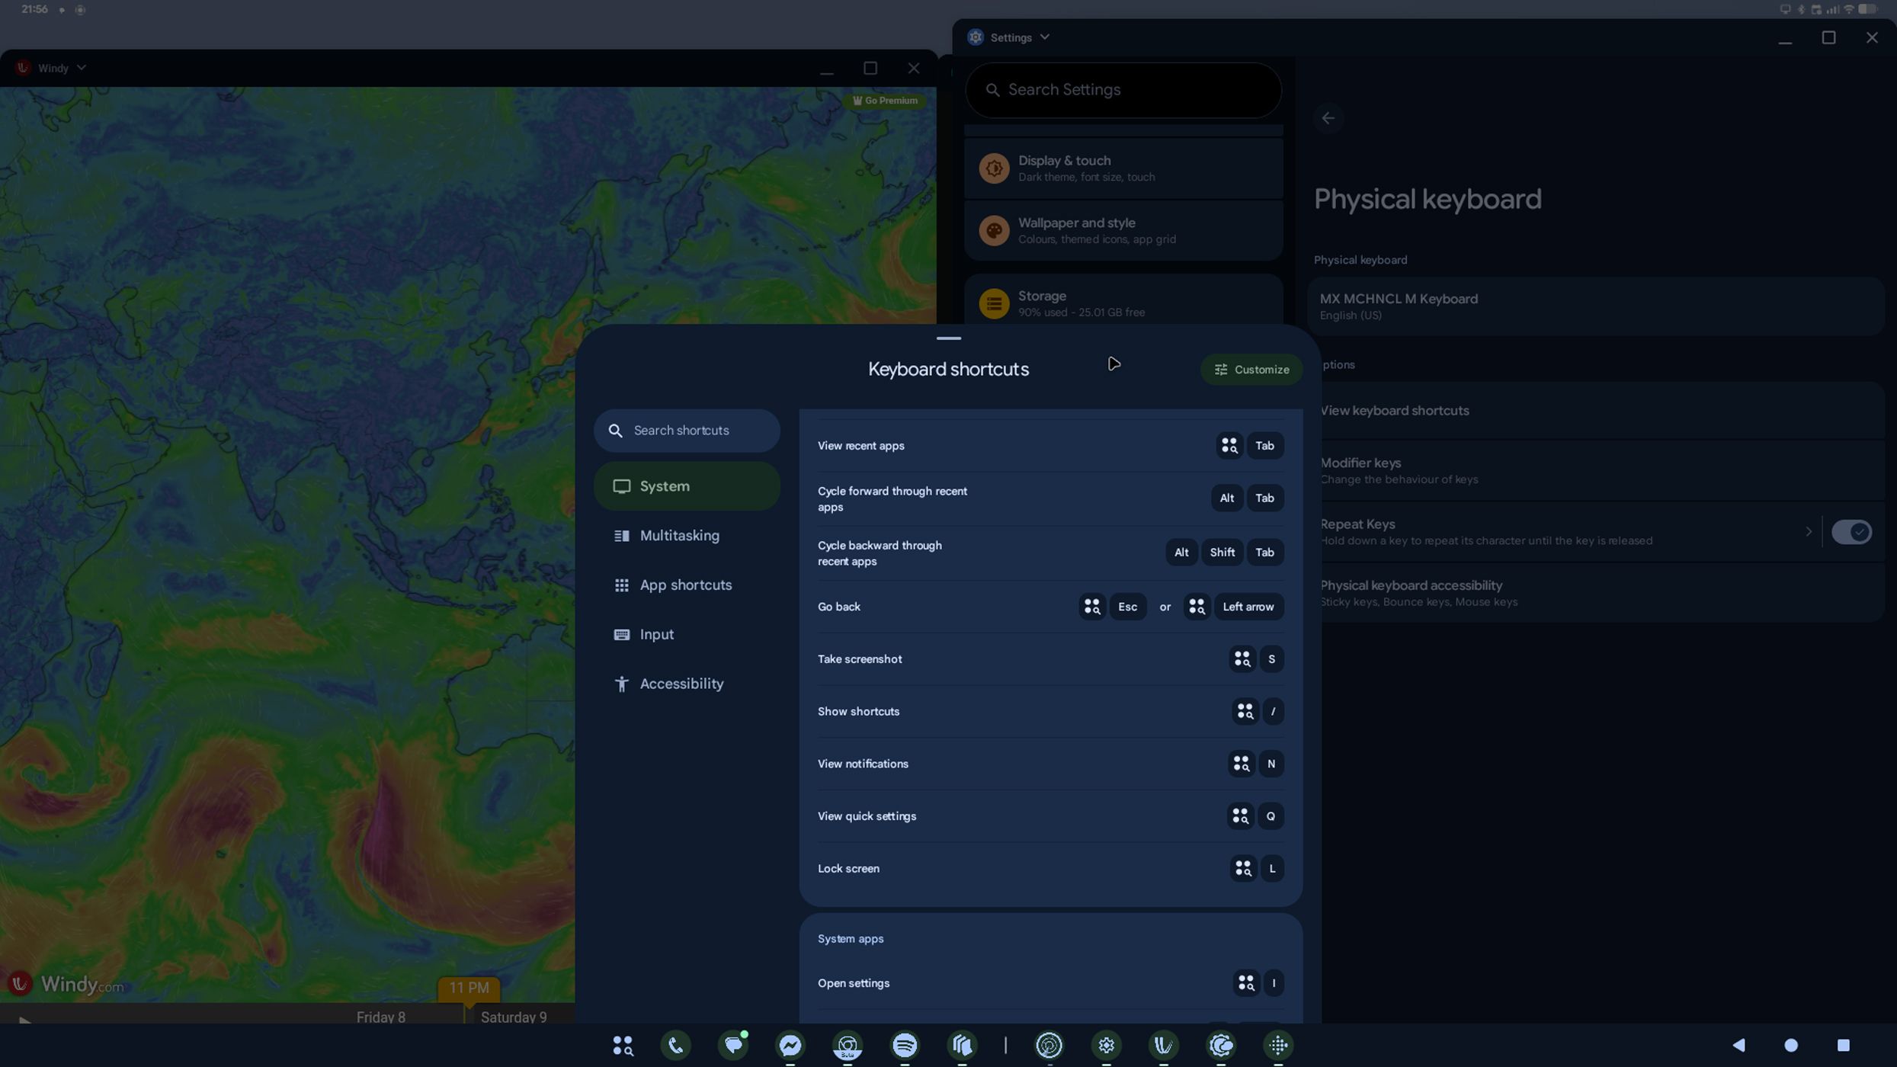Click the Search shortcuts field
The image size is (1897, 1067).
click(x=687, y=431)
